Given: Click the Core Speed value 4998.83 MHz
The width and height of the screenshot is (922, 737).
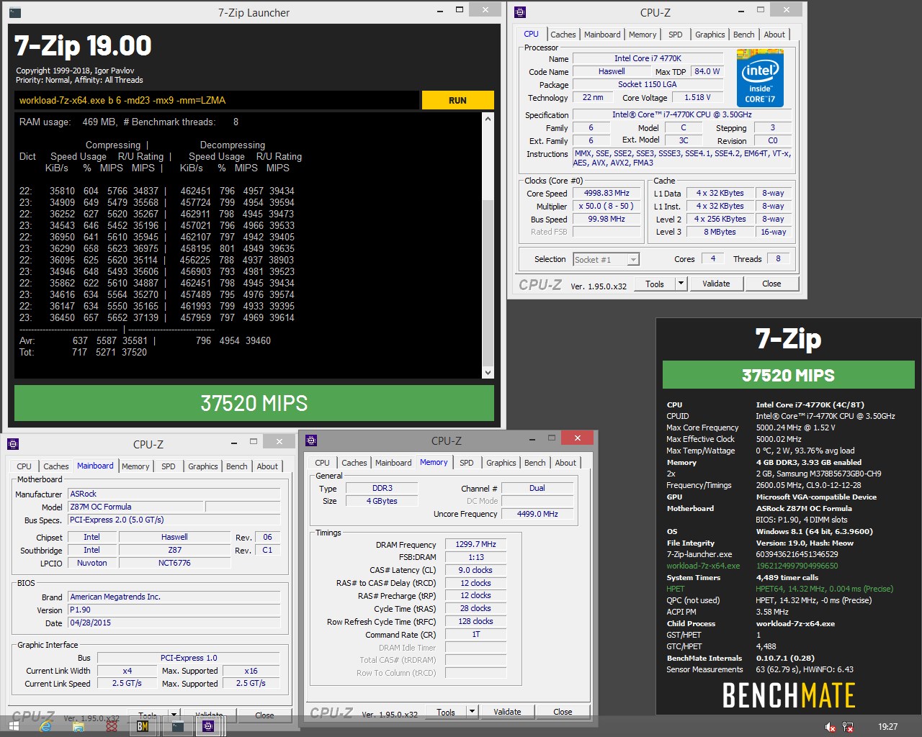Looking at the screenshot, I should pos(607,193).
